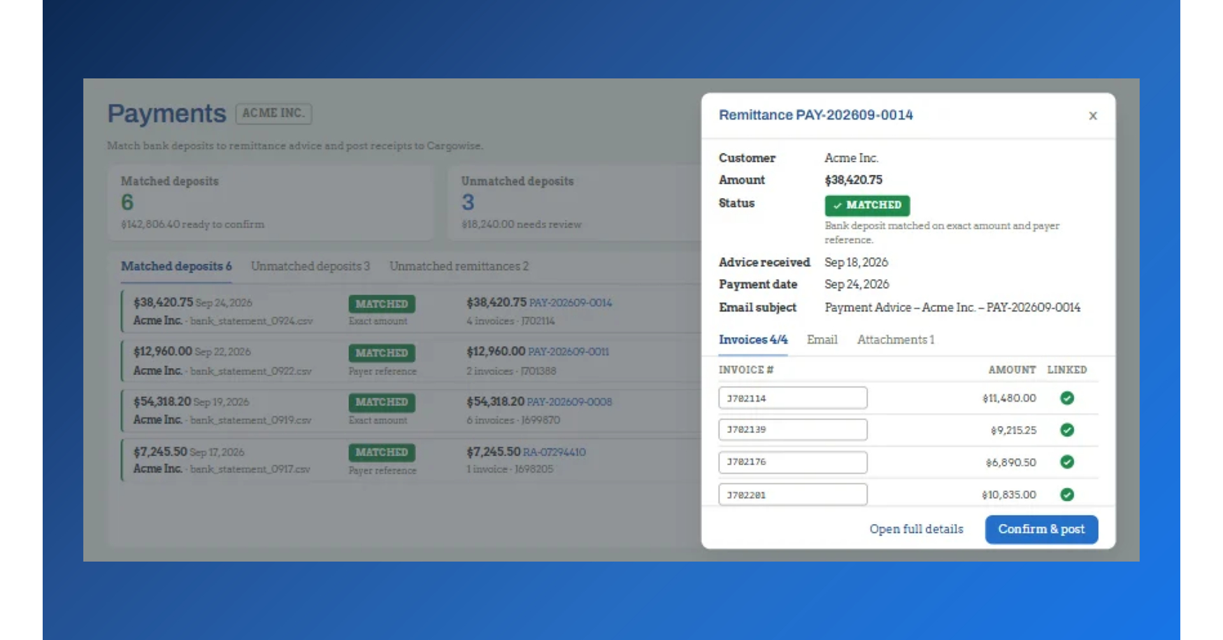Click bank_statement_0922.csv file name

click(x=250, y=371)
